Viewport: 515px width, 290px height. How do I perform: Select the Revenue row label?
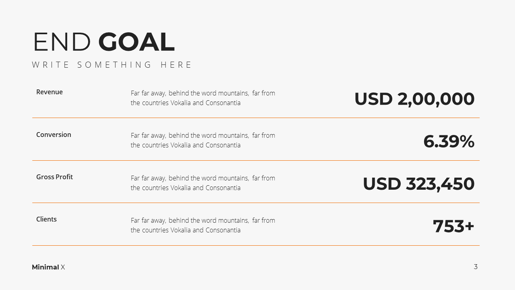click(x=49, y=92)
